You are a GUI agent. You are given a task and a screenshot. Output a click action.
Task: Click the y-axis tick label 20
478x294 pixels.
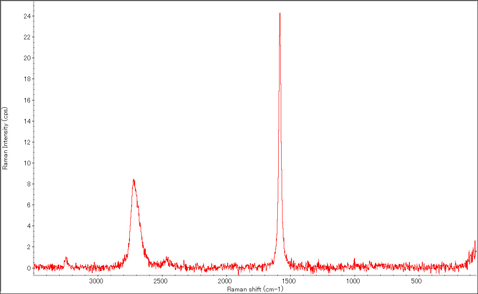27,58
